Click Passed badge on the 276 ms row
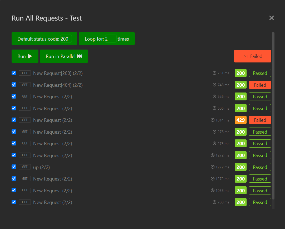 tap(260, 132)
